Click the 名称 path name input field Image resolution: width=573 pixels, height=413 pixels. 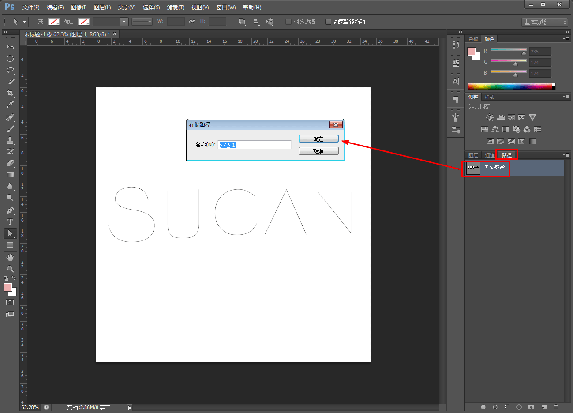255,145
